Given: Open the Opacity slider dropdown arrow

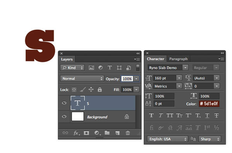Looking at the screenshot, I should (136, 79).
